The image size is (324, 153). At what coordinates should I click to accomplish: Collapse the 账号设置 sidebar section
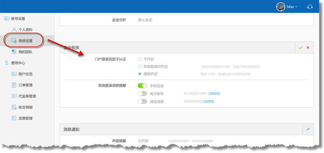point(18,19)
